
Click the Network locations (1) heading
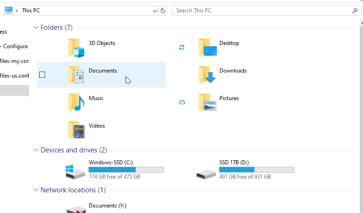[x=73, y=190]
